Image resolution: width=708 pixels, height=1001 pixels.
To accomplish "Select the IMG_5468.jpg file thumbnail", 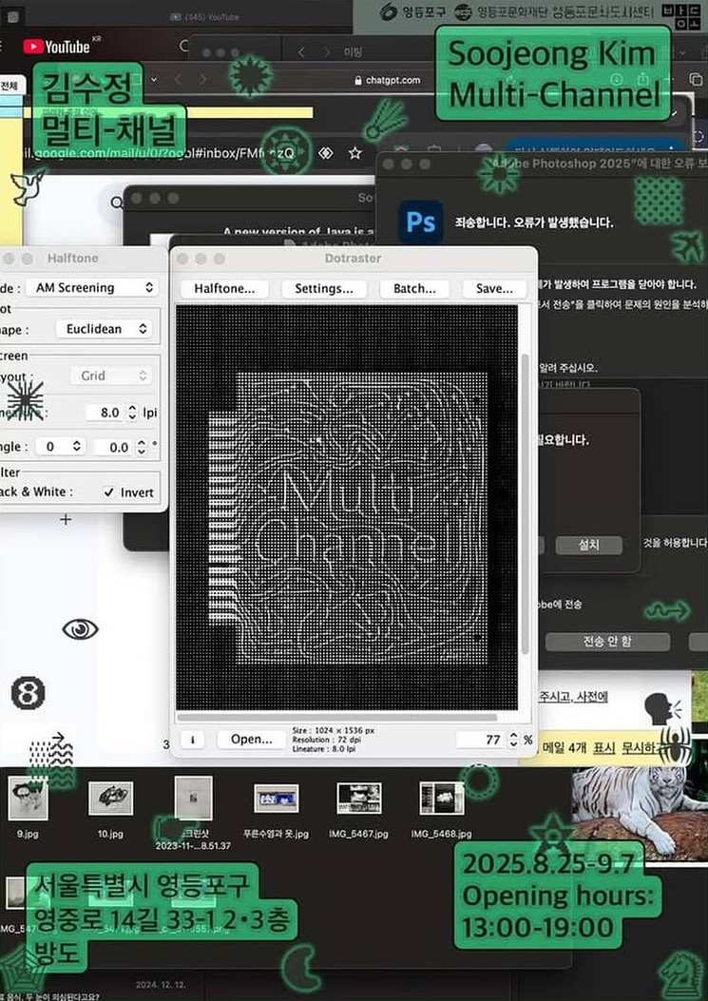I will click(442, 798).
